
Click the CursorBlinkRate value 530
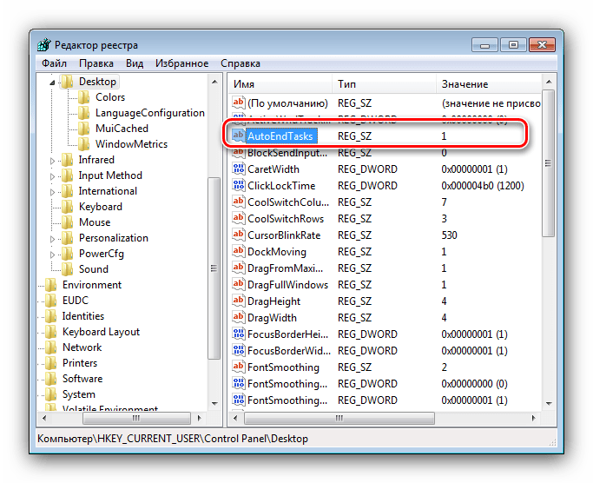[x=449, y=235]
